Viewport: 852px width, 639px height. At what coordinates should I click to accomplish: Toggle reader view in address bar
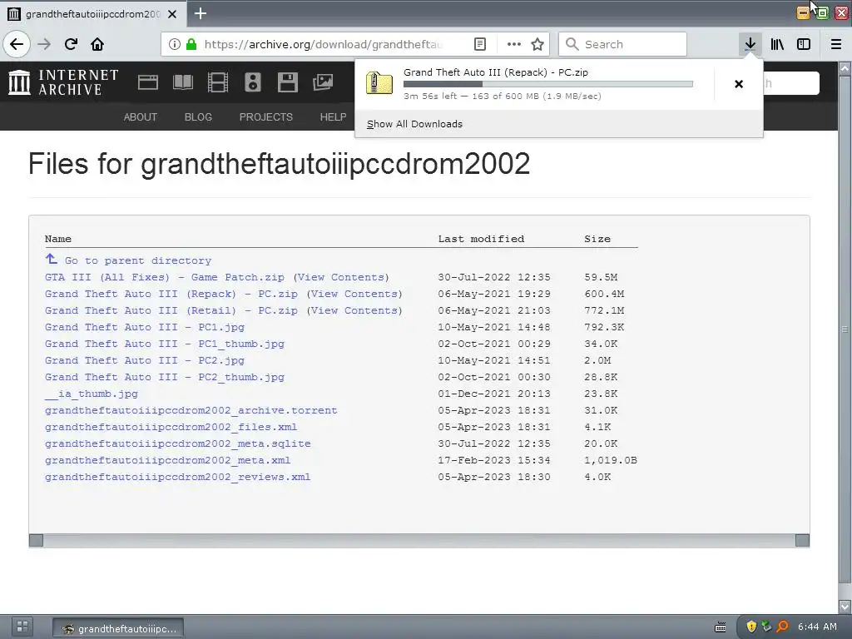(480, 44)
